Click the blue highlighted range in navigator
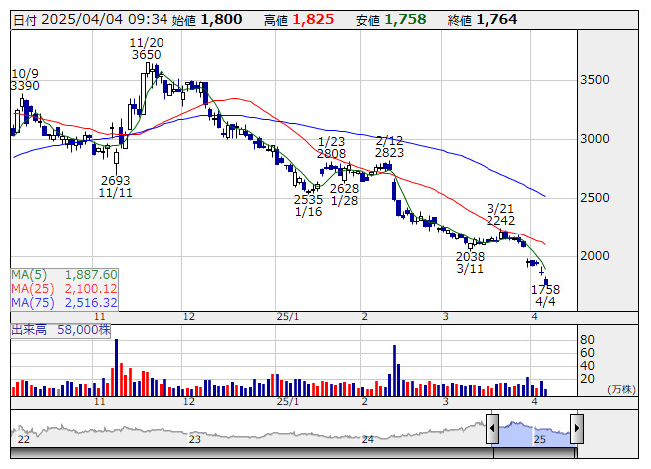The height and width of the screenshot is (469, 651). click(533, 431)
